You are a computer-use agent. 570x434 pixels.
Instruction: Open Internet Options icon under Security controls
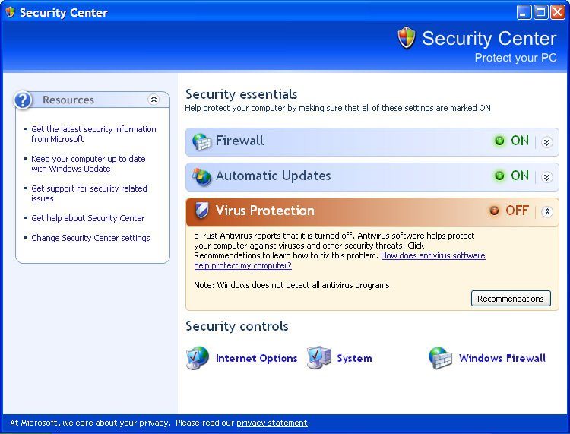point(198,358)
